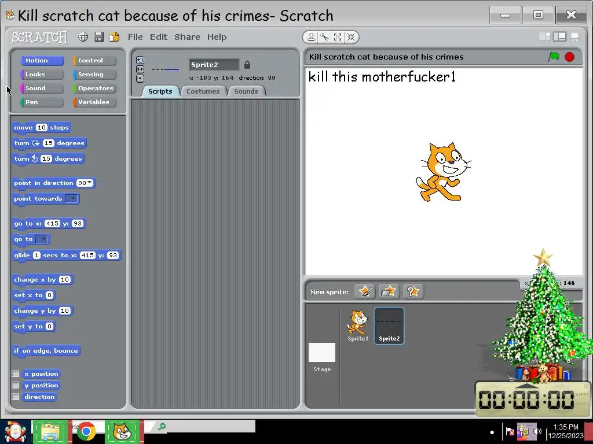Image resolution: width=593 pixels, height=444 pixels.
Task: Open the Santa start button
Action: pyautogui.click(x=15, y=431)
